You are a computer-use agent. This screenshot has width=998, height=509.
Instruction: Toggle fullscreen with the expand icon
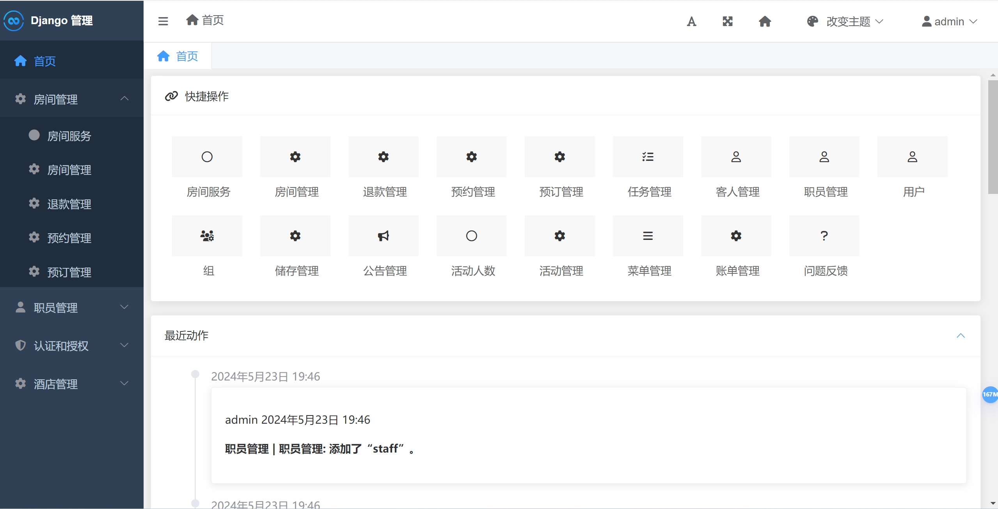tap(728, 21)
